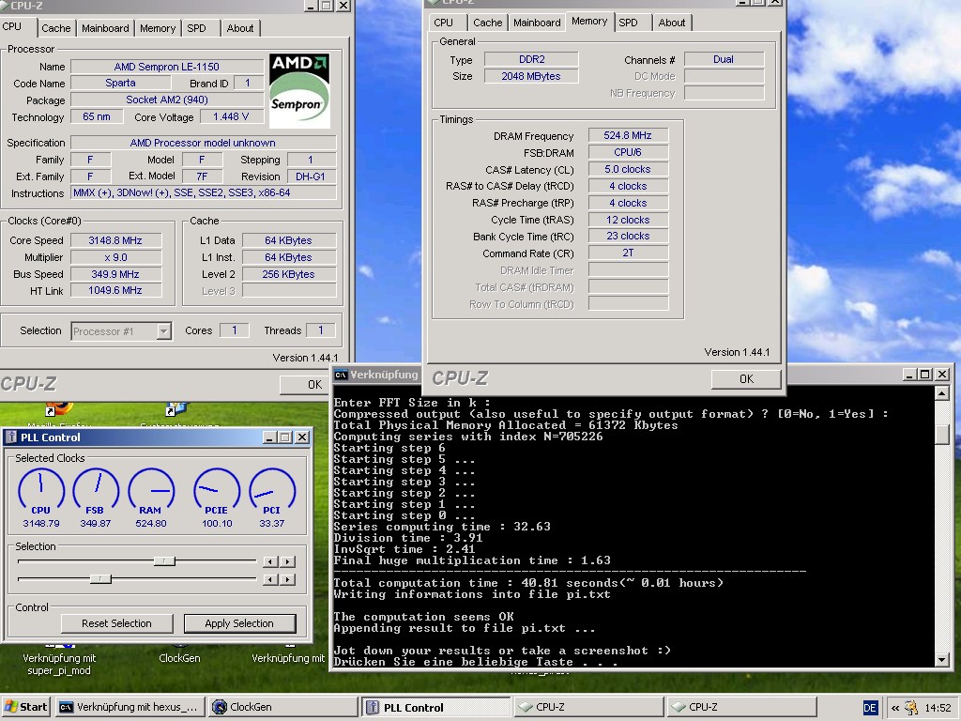Click the PCI clock dial in PLL Control
The image size is (961, 721).
272,491
